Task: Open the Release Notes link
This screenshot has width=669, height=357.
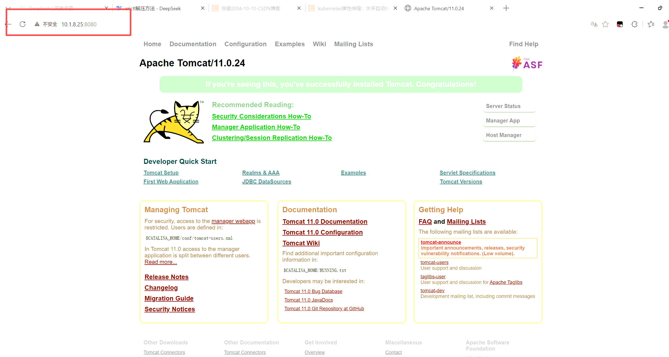Action: point(167,277)
